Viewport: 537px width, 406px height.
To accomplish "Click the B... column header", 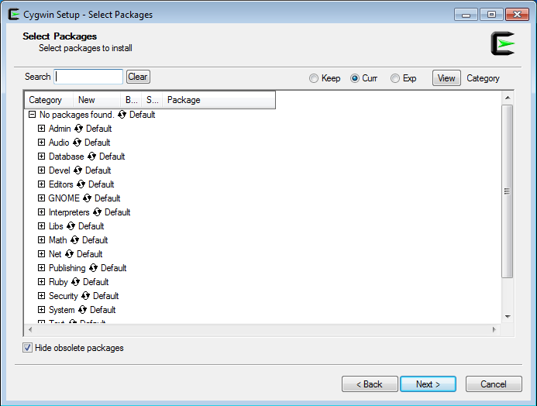I will (131, 100).
